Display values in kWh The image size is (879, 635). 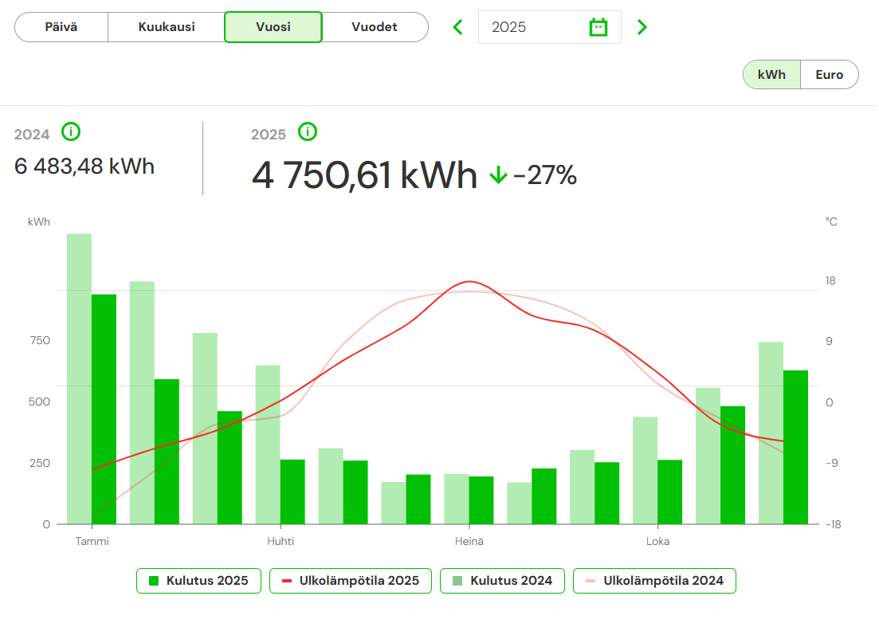click(x=771, y=75)
